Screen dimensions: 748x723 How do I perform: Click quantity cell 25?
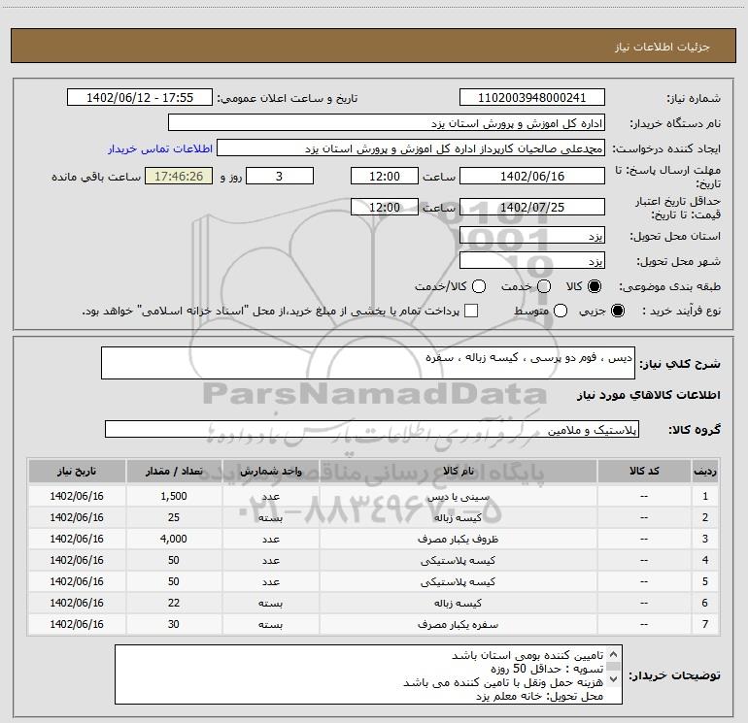[x=174, y=517]
